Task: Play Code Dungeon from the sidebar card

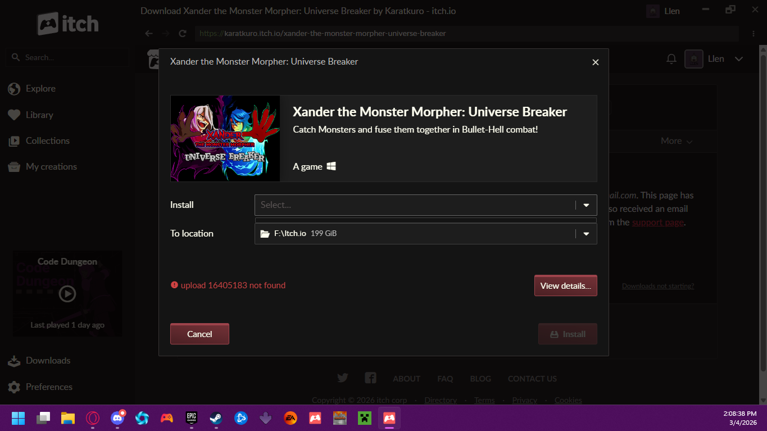Action: click(x=67, y=293)
